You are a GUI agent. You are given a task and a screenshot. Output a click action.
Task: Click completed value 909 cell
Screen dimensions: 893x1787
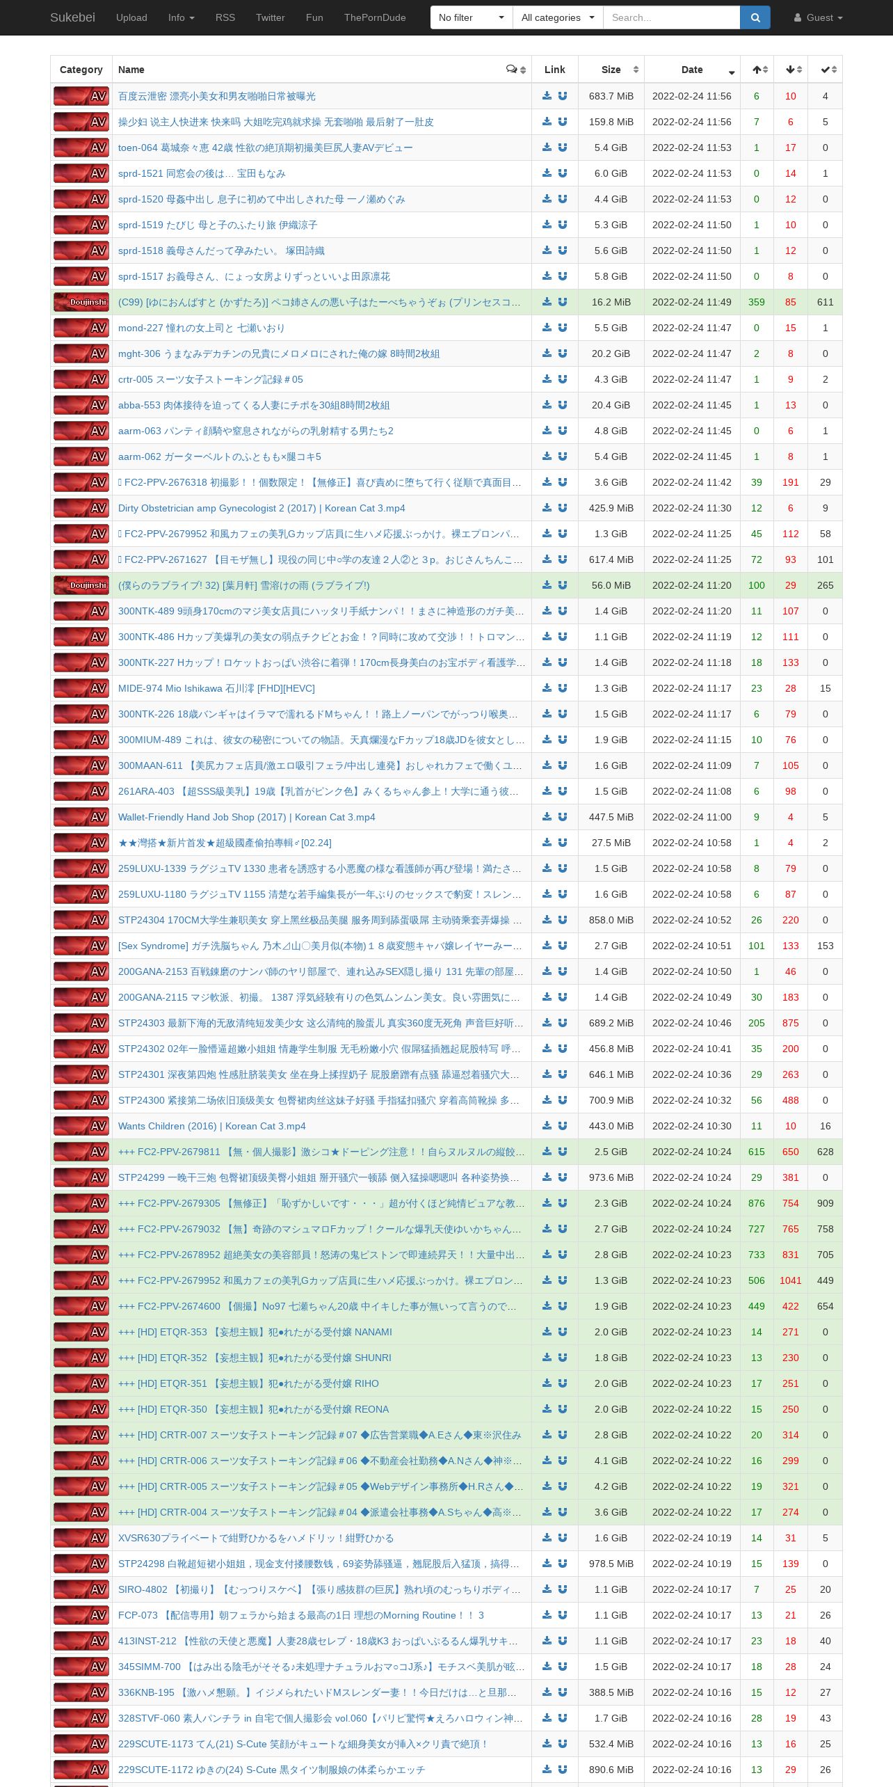(x=826, y=1203)
